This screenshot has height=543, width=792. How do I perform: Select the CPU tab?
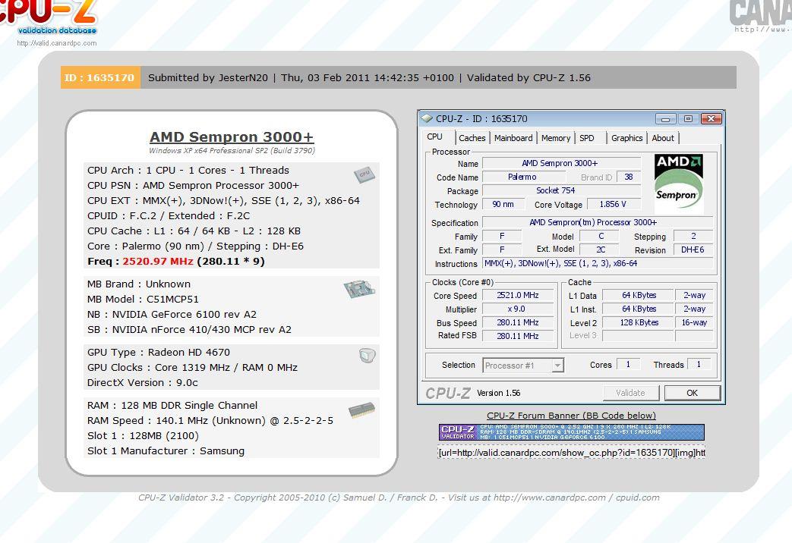coord(434,137)
